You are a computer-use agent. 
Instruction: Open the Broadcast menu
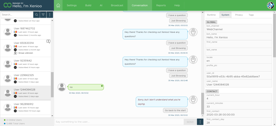click(117, 5)
